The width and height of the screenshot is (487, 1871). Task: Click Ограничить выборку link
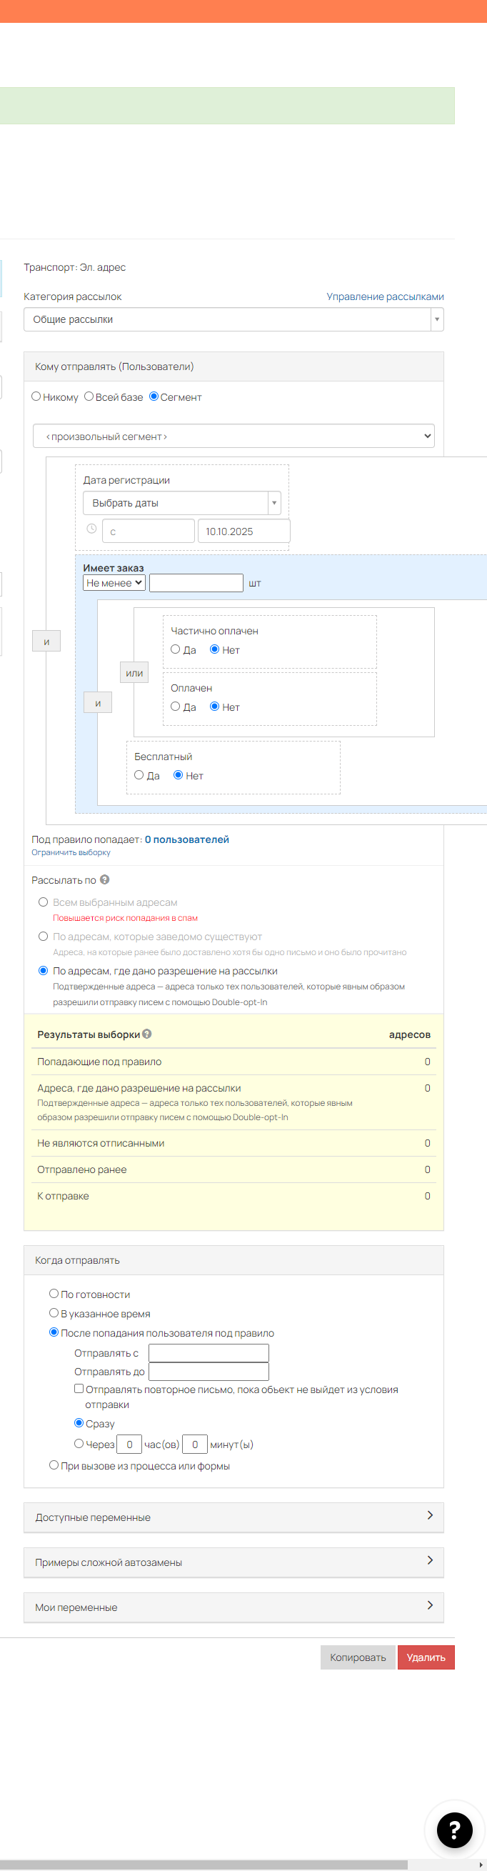coord(71,853)
